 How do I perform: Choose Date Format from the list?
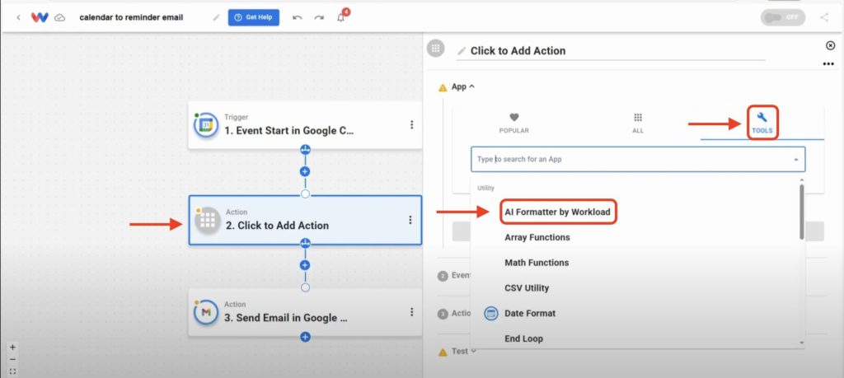530,314
